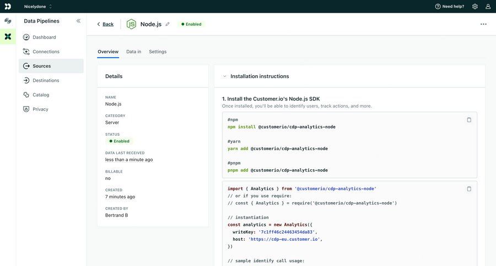Click the Catalog icon in sidebar
This screenshot has height=266, width=496.
[x=26, y=95]
